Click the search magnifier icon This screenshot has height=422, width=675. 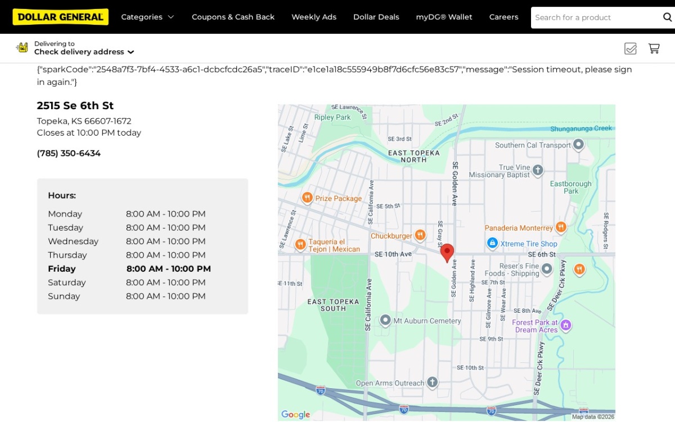click(x=667, y=17)
